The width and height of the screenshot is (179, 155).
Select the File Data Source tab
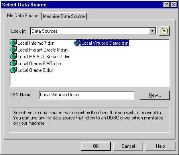pyautogui.click(x=23, y=16)
